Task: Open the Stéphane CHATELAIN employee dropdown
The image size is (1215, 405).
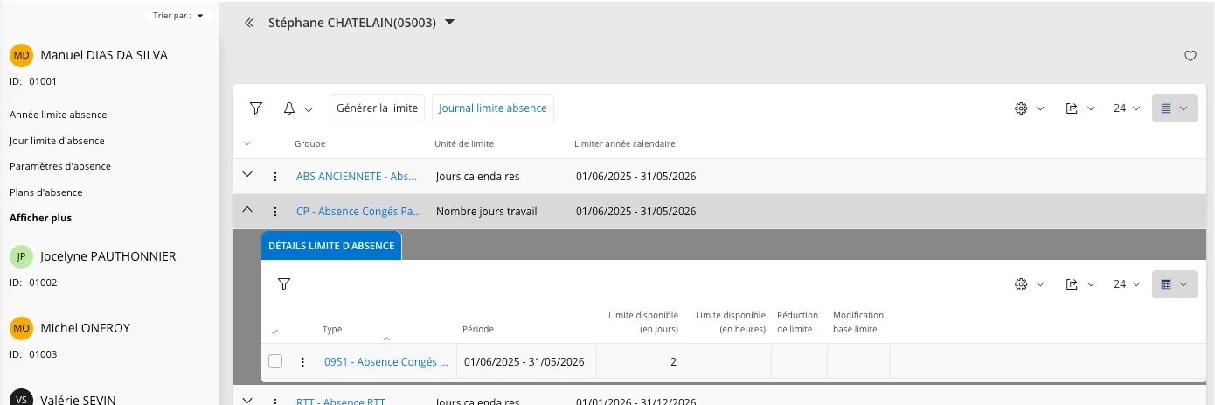Action: tap(450, 23)
